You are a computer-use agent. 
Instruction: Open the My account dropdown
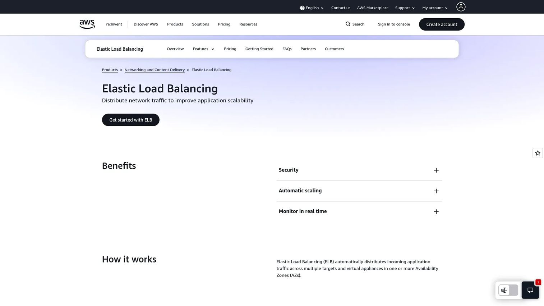click(x=435, y=8)
